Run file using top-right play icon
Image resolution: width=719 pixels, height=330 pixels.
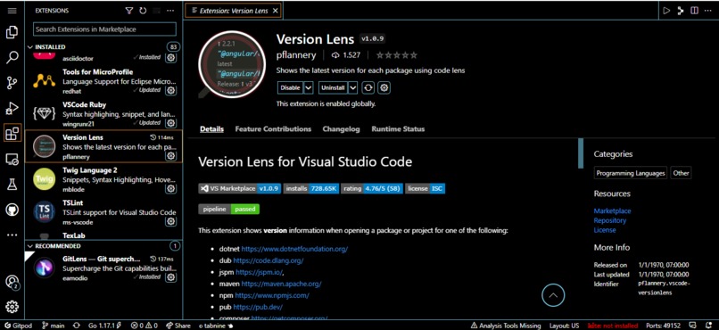pos(666,11)
